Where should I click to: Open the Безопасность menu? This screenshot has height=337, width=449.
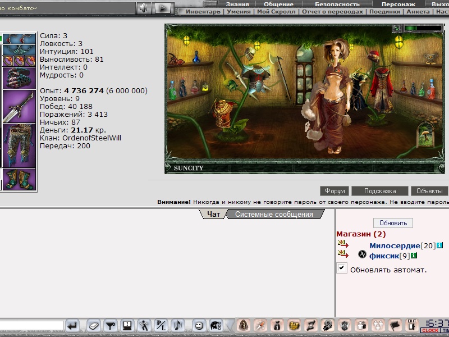tap(337, 4)
